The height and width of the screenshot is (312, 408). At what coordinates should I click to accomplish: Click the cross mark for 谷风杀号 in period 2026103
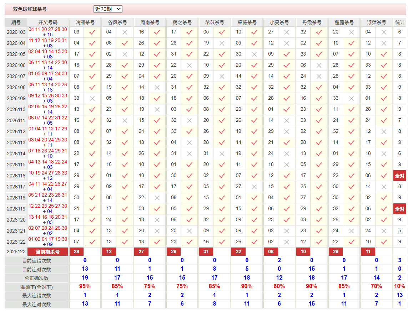pos(125,32)
